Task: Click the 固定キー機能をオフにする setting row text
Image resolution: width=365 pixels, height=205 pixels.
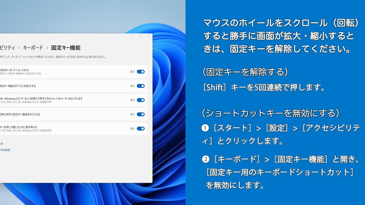Action: (20, 114)
